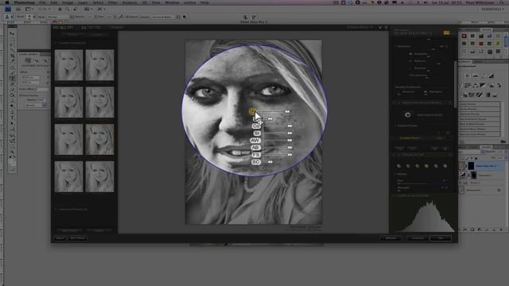Collapse the Structure section in Silver Efex
This screenshot has height=286, width=509.
[395, 46]
